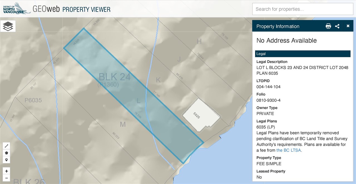Close the Property Information panel
The height and width of the screenshot is (184, 356).
coord(348,26)
